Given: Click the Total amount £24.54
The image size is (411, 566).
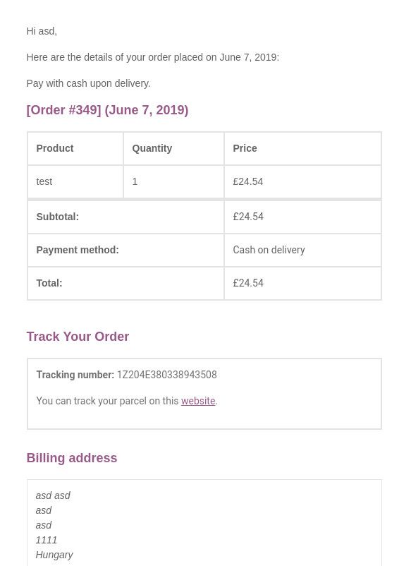Looking at the screenshot, I should pyautogui.click(x=248, y=283).
